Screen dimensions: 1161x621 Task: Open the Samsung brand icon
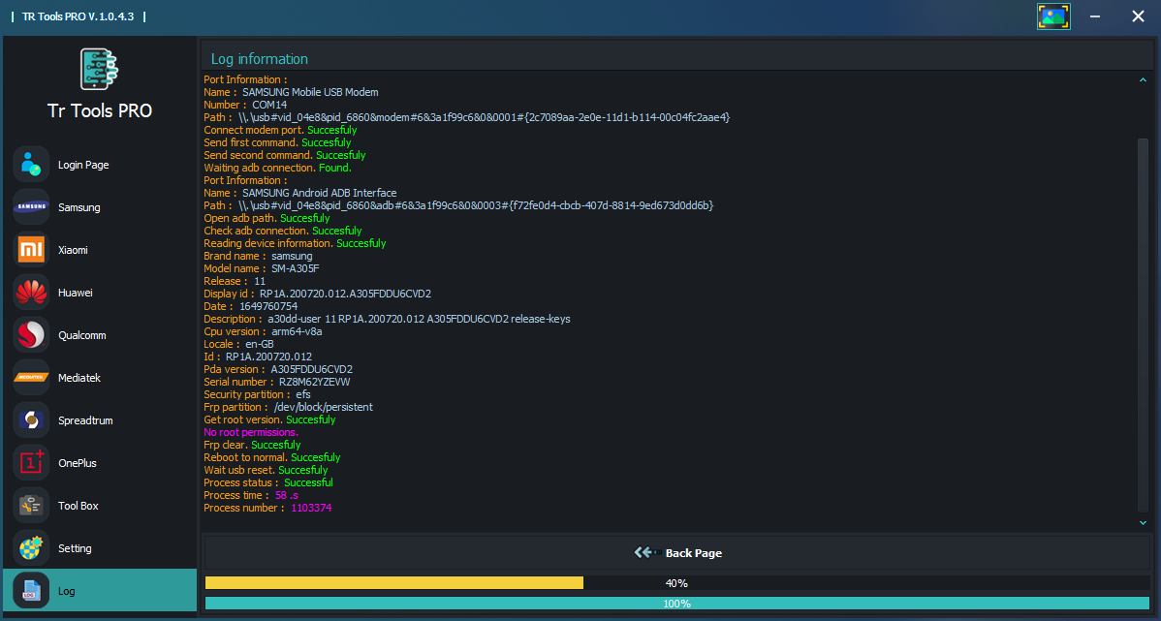pos(31,207)
